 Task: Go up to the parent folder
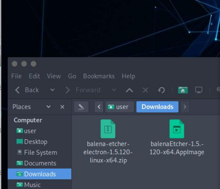tap(129, 90)
